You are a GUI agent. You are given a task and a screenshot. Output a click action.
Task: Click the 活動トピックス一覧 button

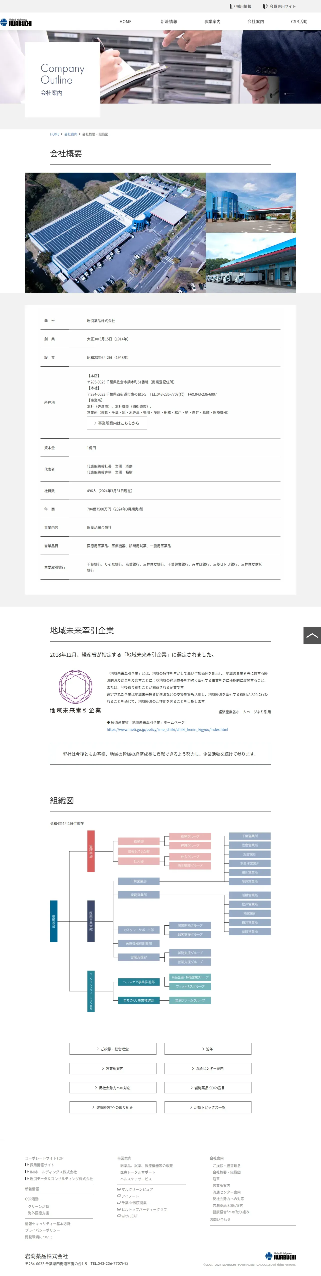click(x=208, y=1107)
